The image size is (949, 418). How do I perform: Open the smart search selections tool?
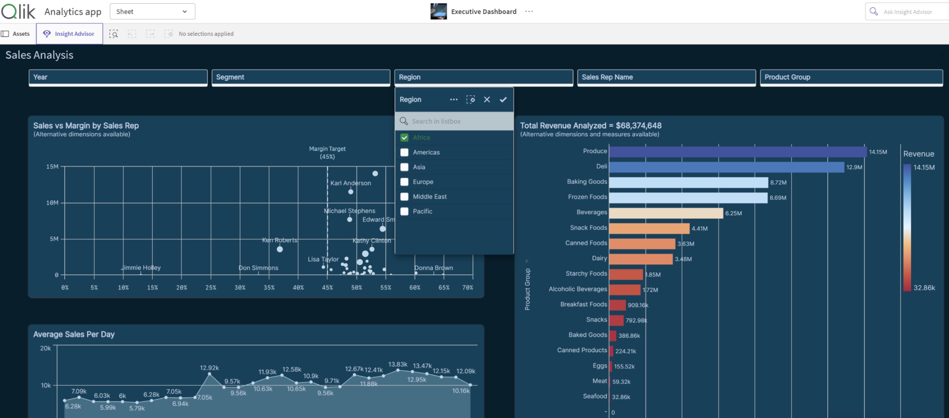(113, 34)
